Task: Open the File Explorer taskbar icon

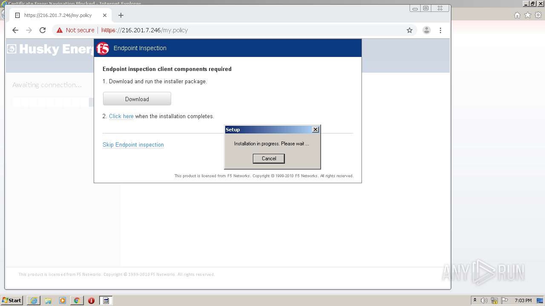Action: [48, 300]
